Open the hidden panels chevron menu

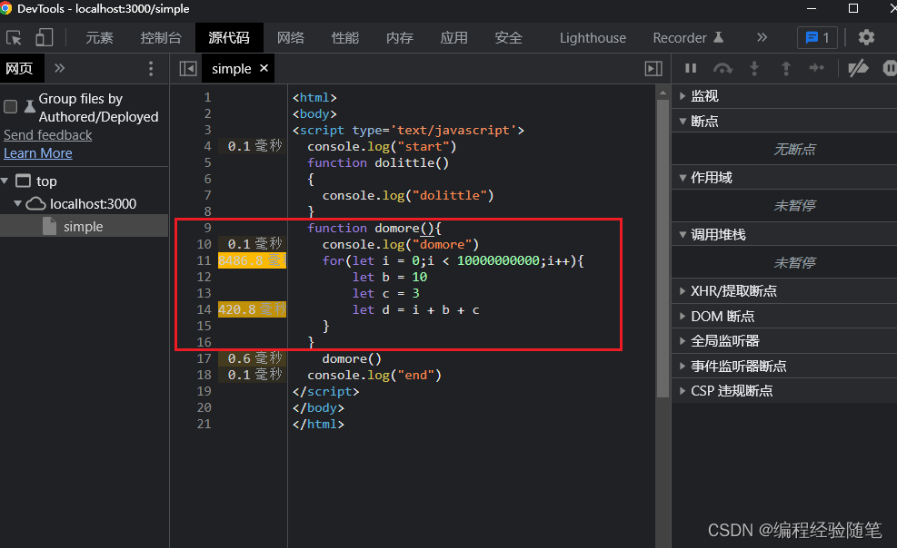coord(762,37)
